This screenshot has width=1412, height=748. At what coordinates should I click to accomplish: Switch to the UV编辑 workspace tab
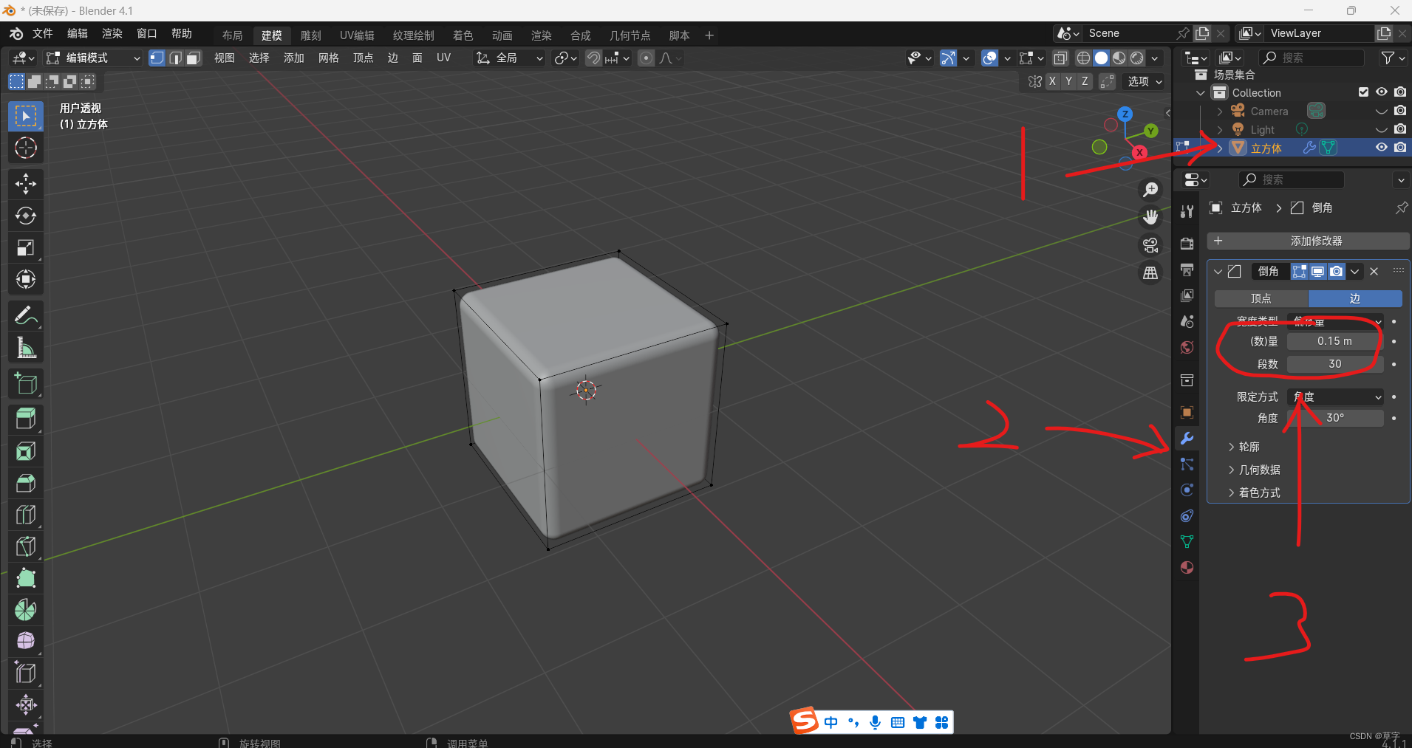click(x=357, y=35)
